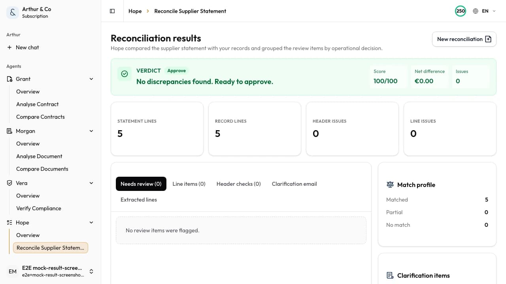Click the Match profile scales icon

390,185
